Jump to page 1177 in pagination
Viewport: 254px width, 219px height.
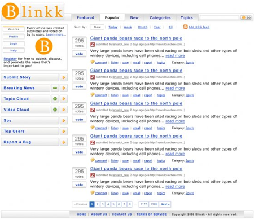[144, 204]
